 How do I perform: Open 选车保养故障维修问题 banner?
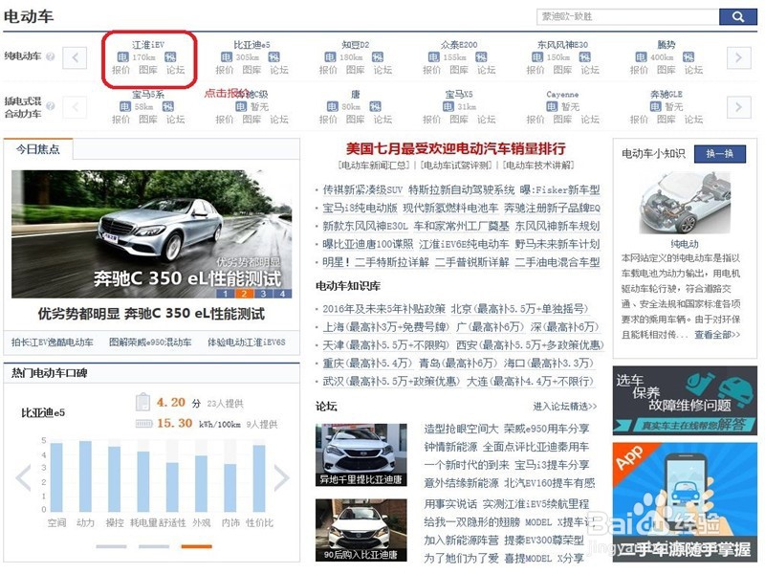pyautogui.click(x=685, y=400)
